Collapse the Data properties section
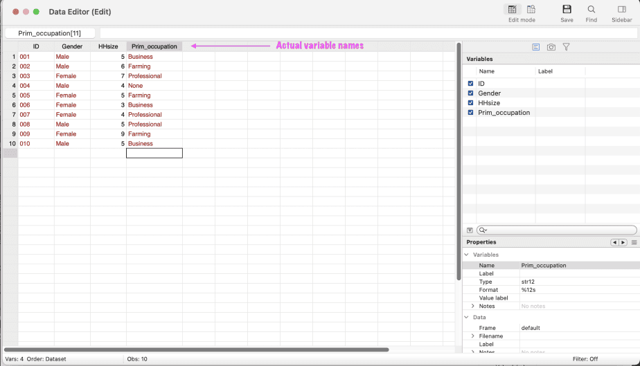The width and height of the screenshot is (640, 366). pos(466,317)
